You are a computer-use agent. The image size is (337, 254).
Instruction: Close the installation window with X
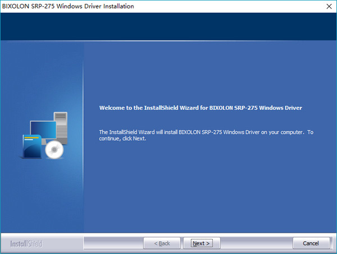(x=329, y=6)
